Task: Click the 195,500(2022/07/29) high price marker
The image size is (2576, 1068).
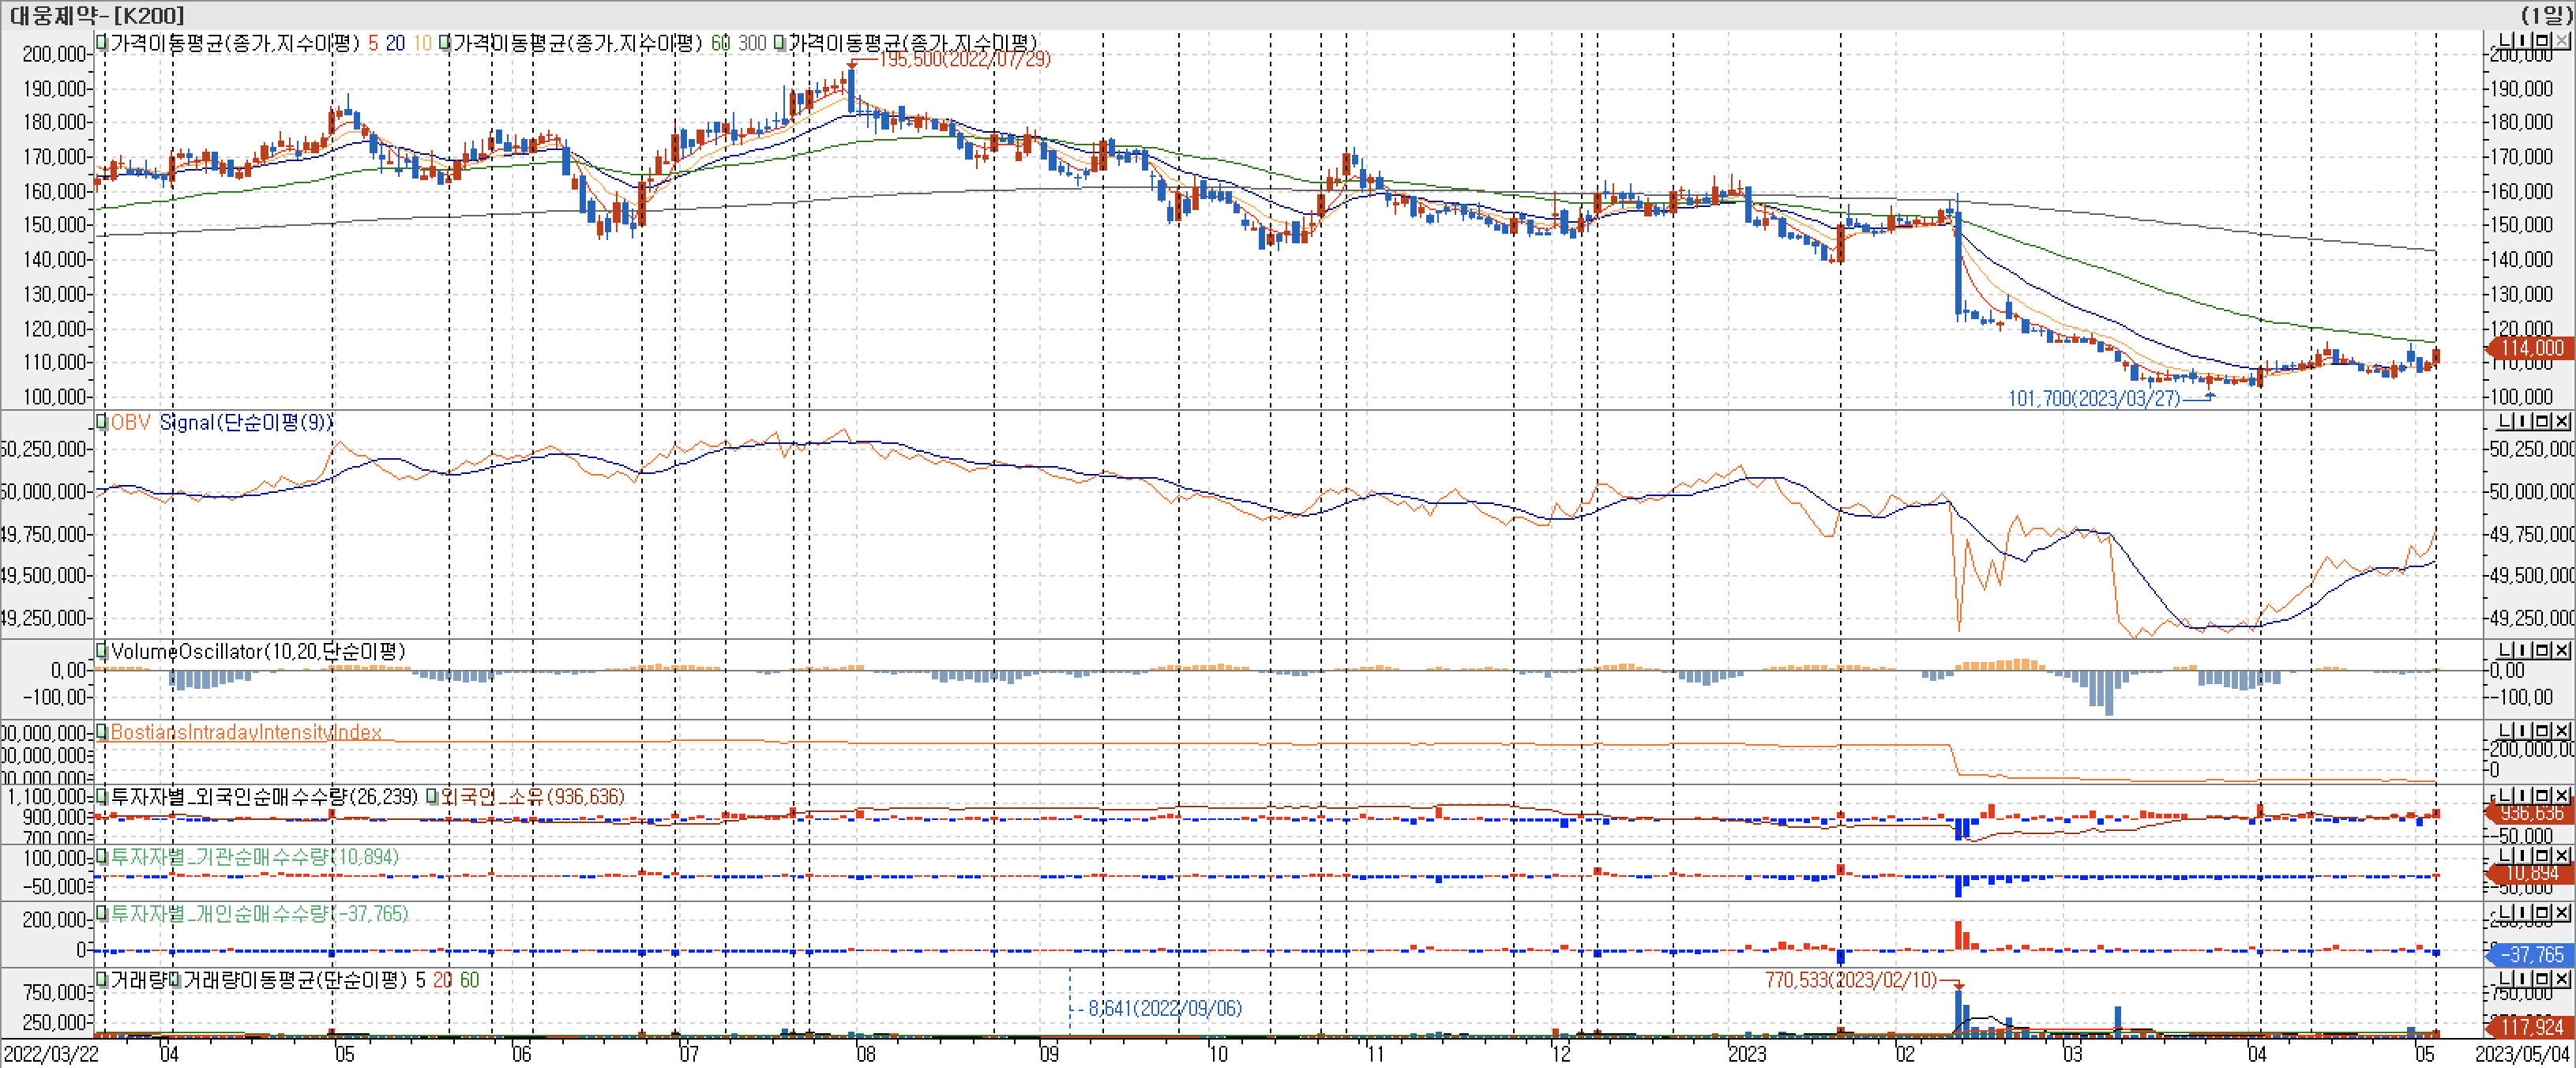Action: tap(964, 59)
